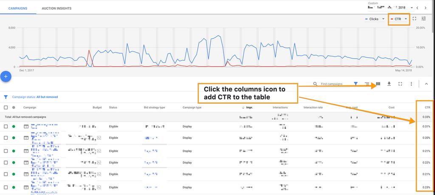The height and width of the screenshot is (195, 435).
Task: Click the total CTR value 0.33%
Action: pyautogui.click(x=427, y=117)
